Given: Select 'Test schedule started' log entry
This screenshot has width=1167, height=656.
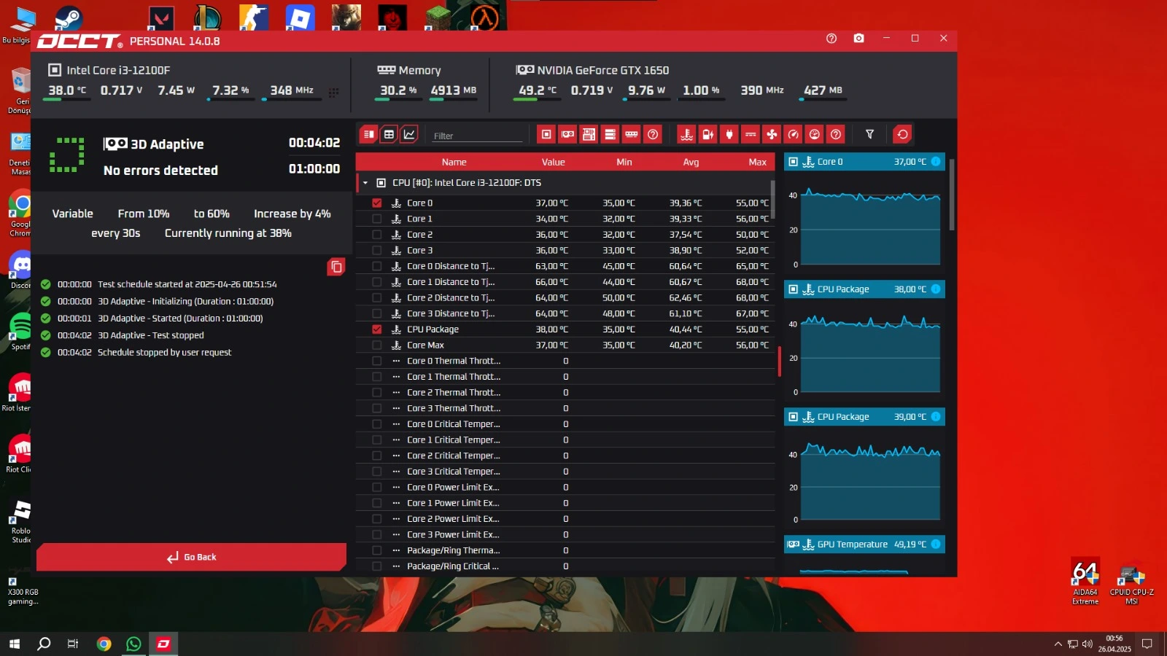Looking at the screenshot, I should coord(187,284).
